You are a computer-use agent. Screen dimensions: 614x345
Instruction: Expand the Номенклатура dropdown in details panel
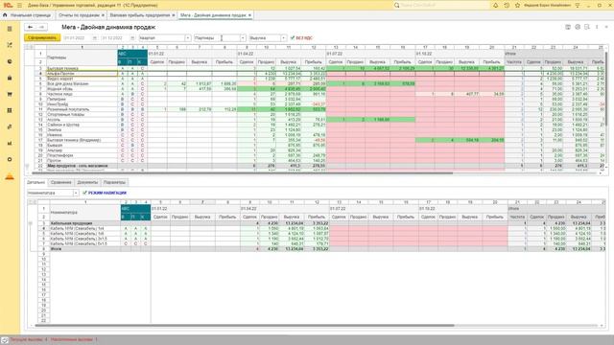(x=76, y=193)
